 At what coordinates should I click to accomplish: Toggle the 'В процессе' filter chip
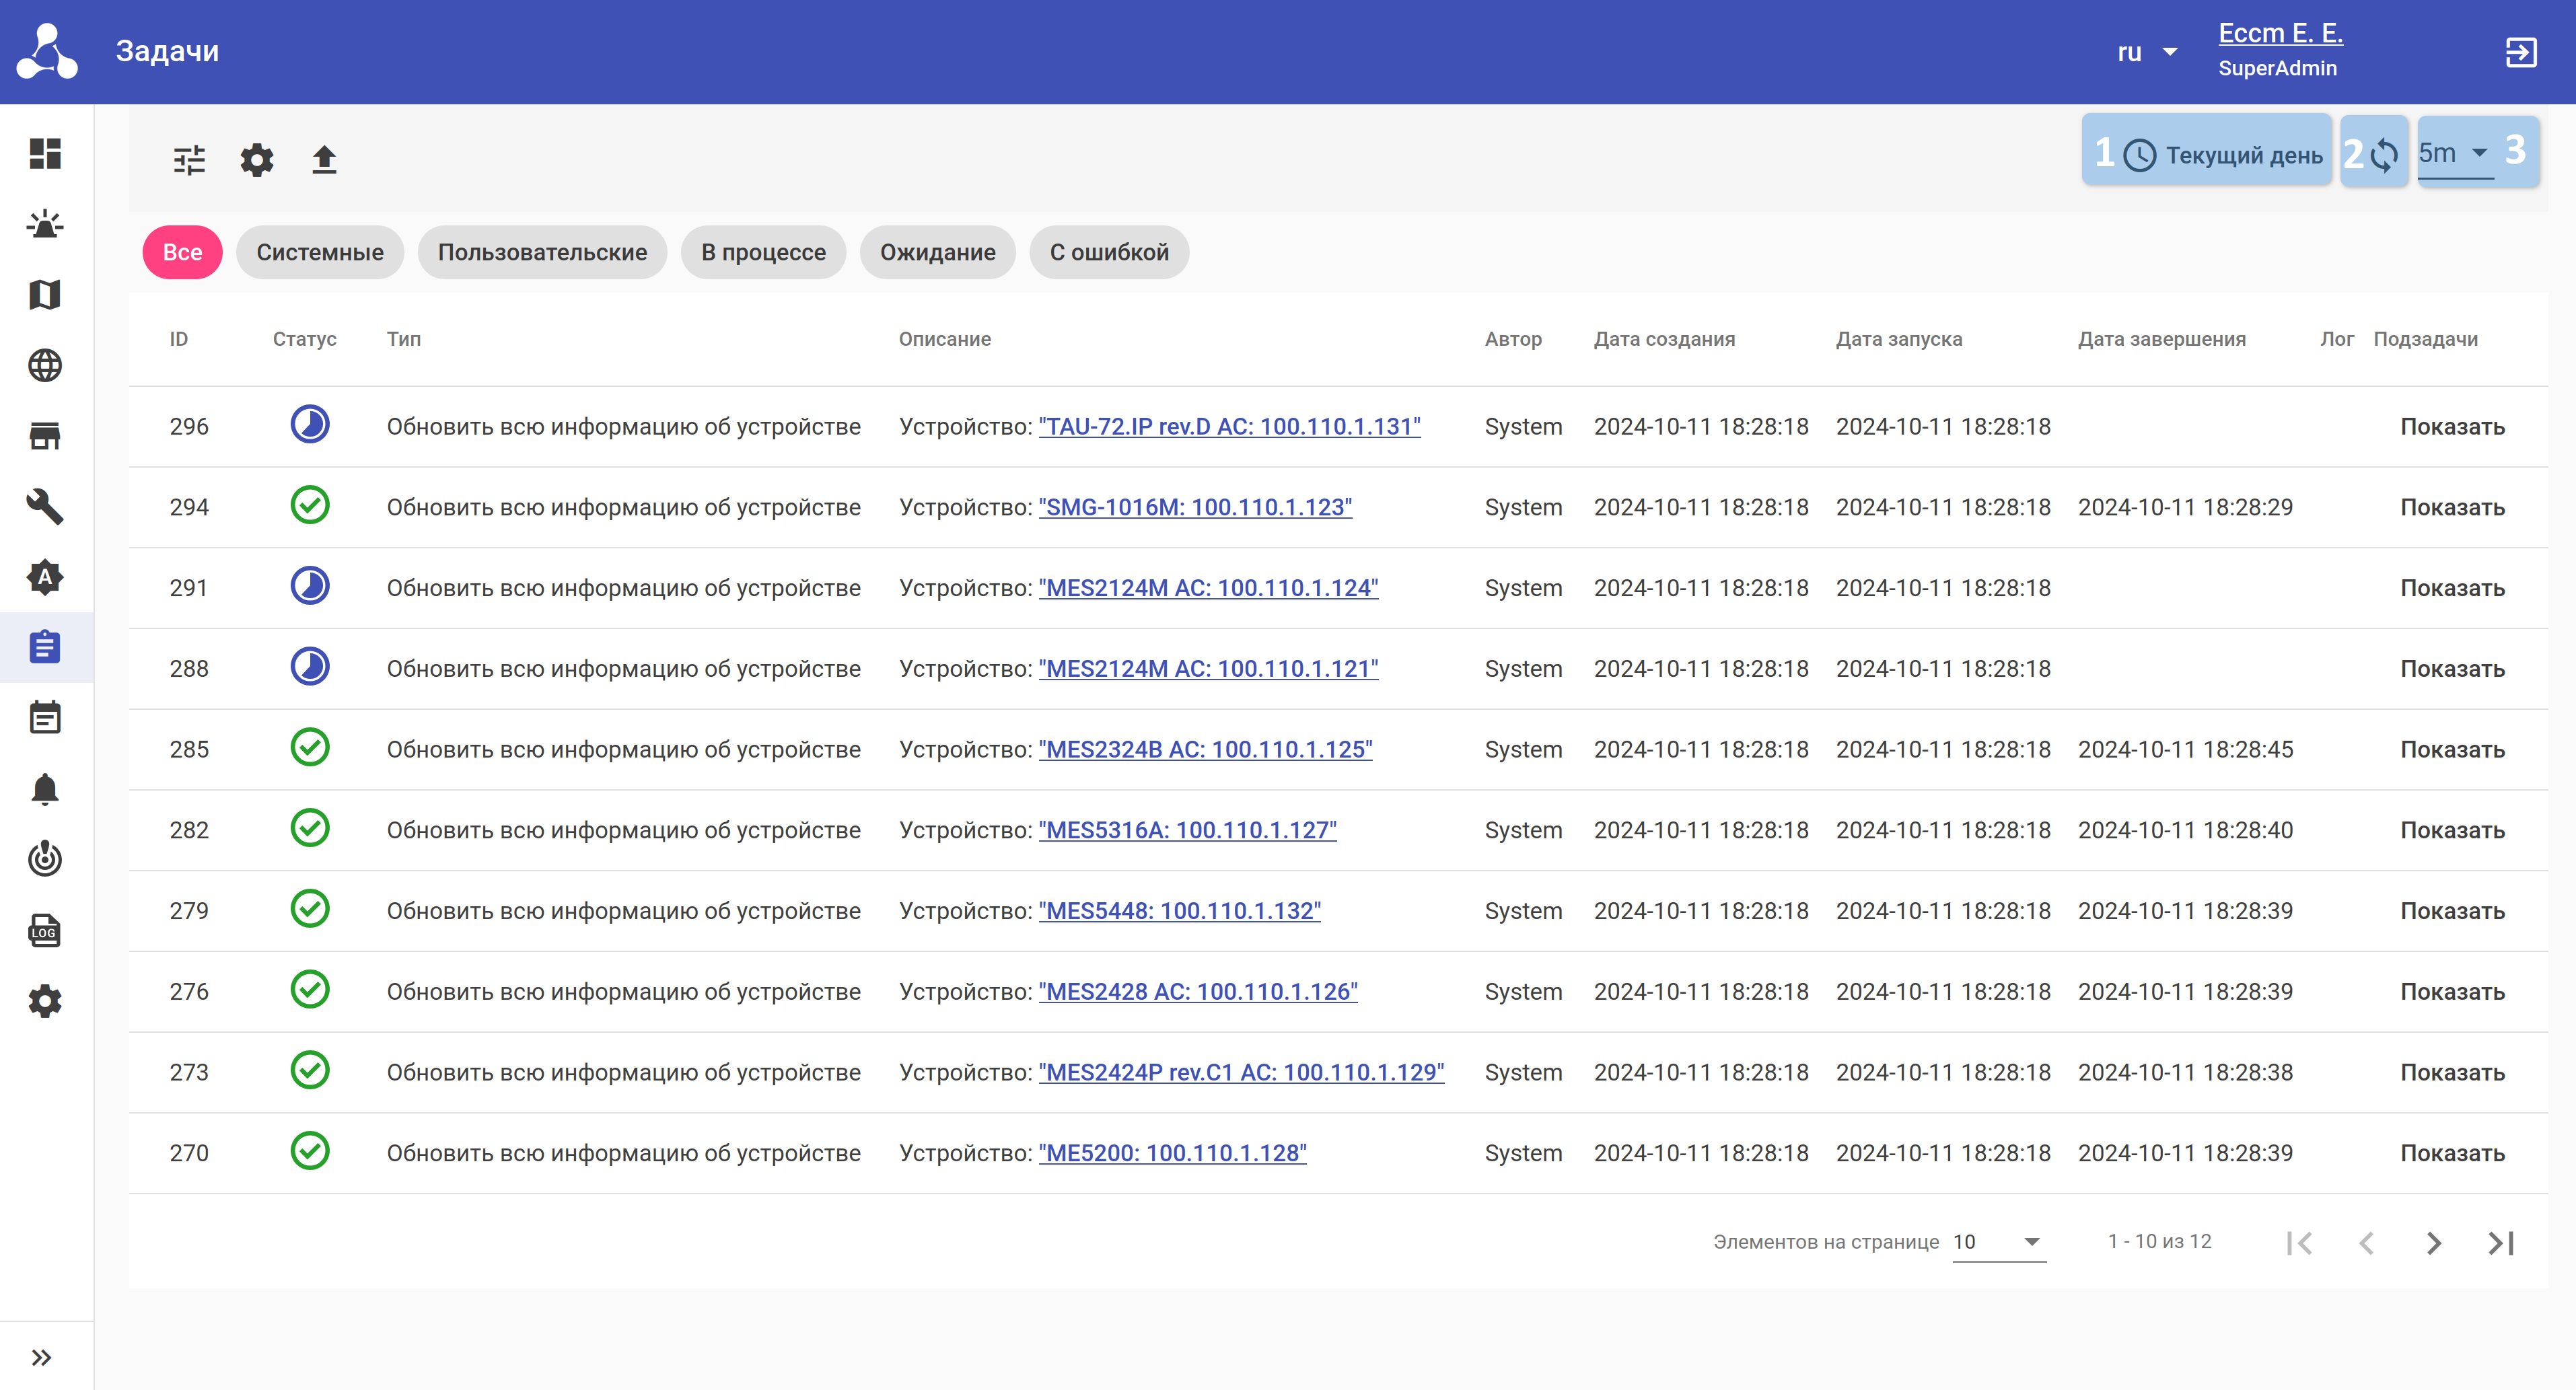point(763,253)
